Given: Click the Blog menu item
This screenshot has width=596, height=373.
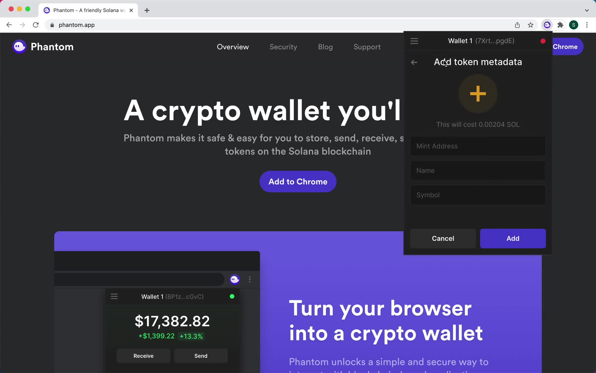Looking at the screenshot, I should coord(325,46).
